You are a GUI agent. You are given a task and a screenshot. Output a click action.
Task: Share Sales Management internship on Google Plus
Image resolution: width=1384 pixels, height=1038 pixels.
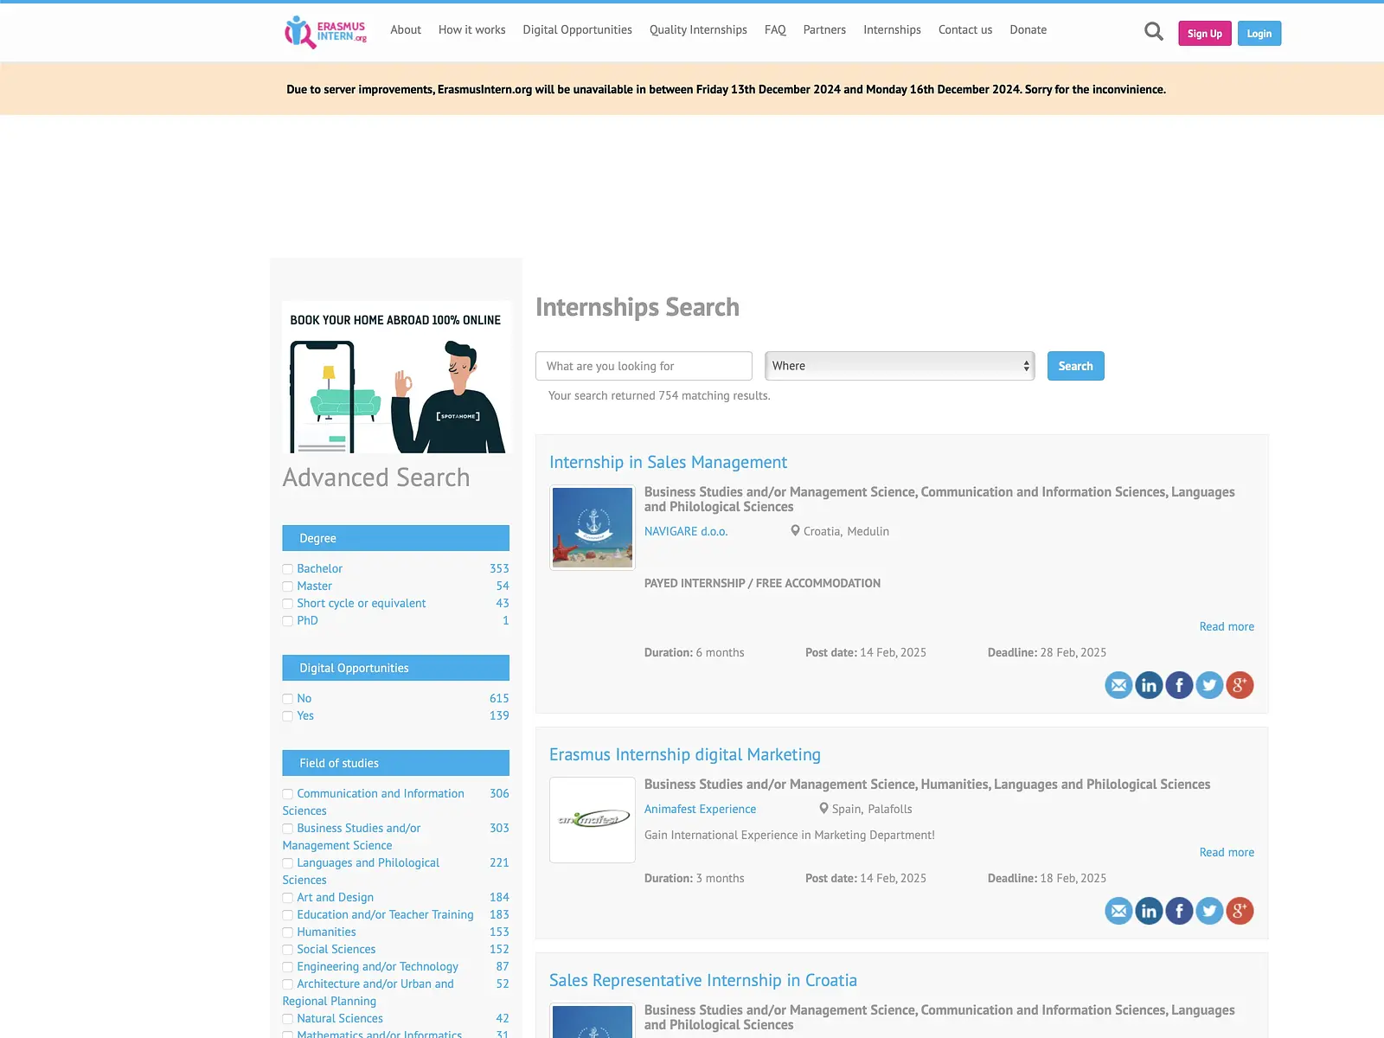[1240, 685]
